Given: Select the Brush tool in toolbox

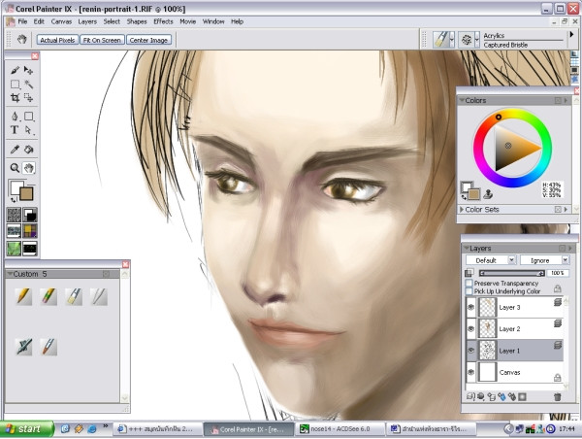Looking at the screenshot, I should point(15,71).
